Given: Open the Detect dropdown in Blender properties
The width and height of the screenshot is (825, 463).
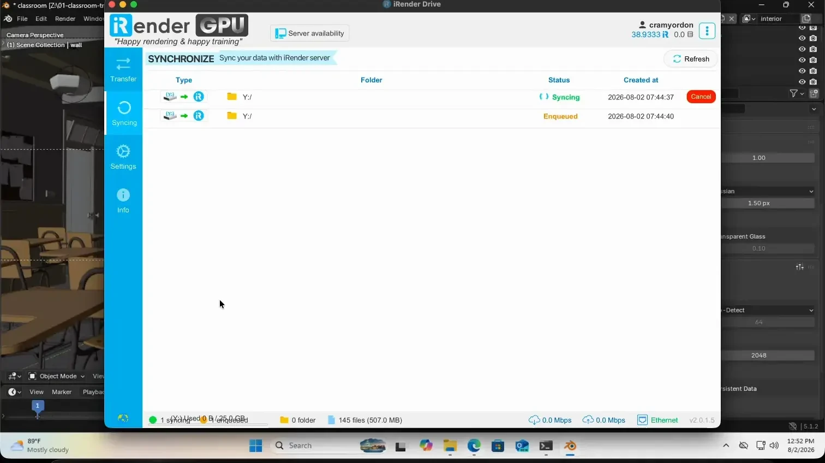Looking at the screenshot, I should click(x=768, y=310).
